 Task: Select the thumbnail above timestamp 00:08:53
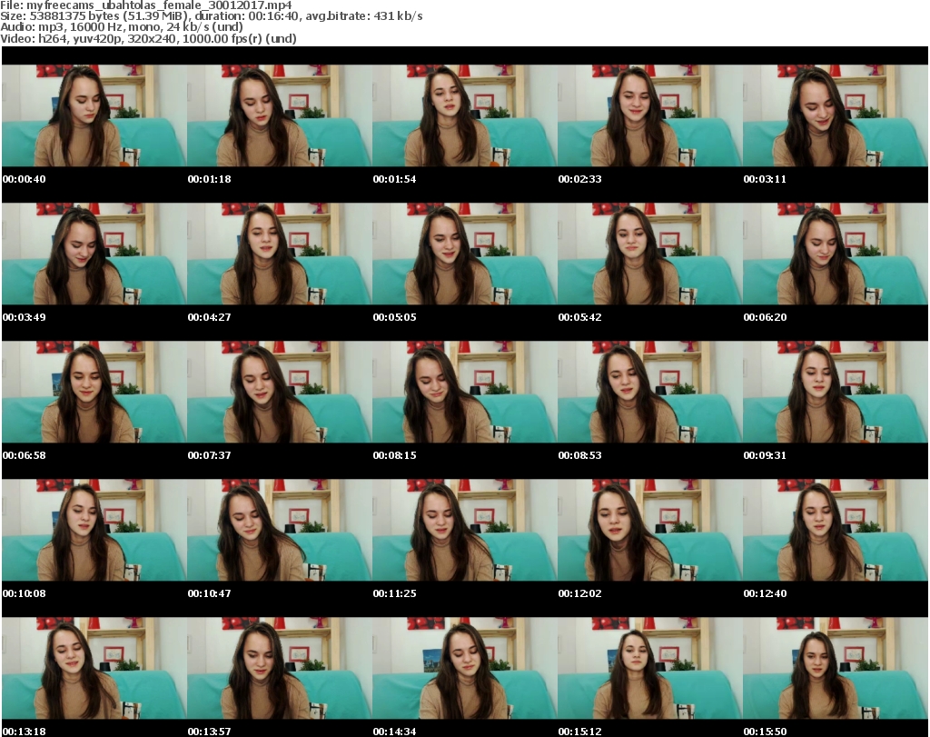tap(649, 393)
